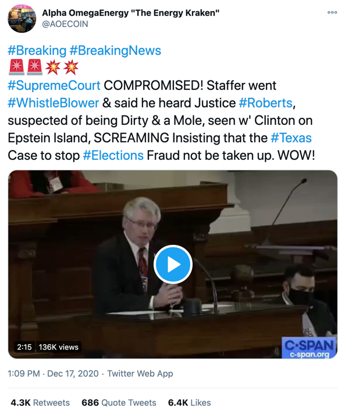Play the embedded C-SPAN video
Viewport: 345px width, 414px height.
pyautogui.click(x=173, y=264)
